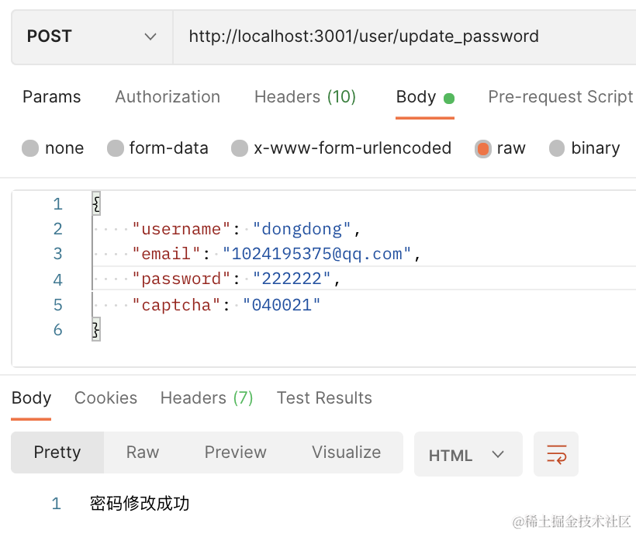The height and width of the screenshot is (534, 636).
Task: Switch response view to Raw
Action: pyautogui.click(x=143, y=453)
